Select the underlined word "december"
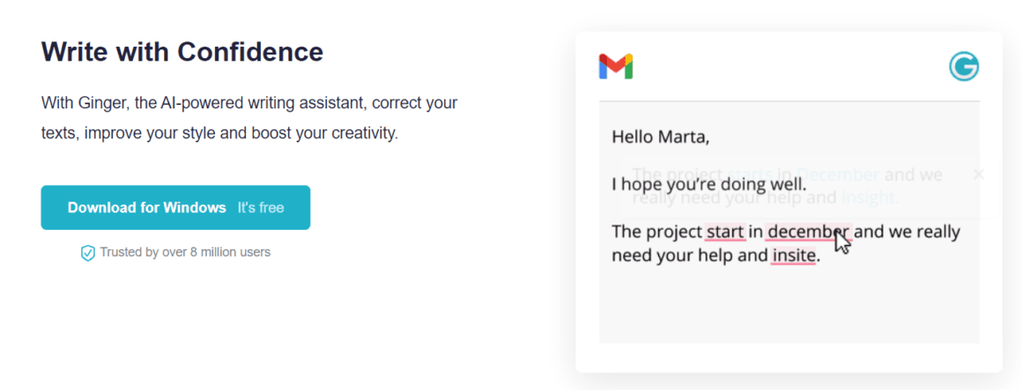The height and width of the screenshot is (390, 1022). pyautogui.click(x=809, y=232)
